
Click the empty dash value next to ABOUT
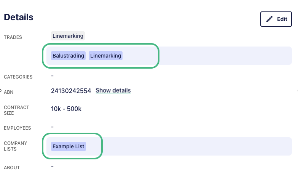(52, 167)
